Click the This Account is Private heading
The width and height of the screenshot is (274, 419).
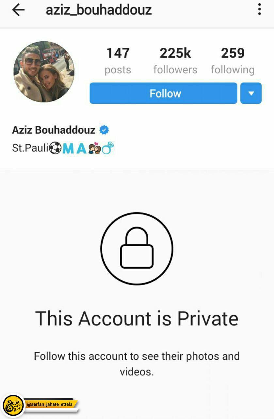(137, 318)
